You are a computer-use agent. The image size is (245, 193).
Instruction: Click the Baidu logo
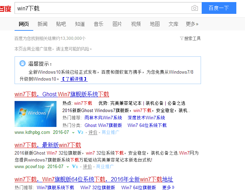pos(6,8)
